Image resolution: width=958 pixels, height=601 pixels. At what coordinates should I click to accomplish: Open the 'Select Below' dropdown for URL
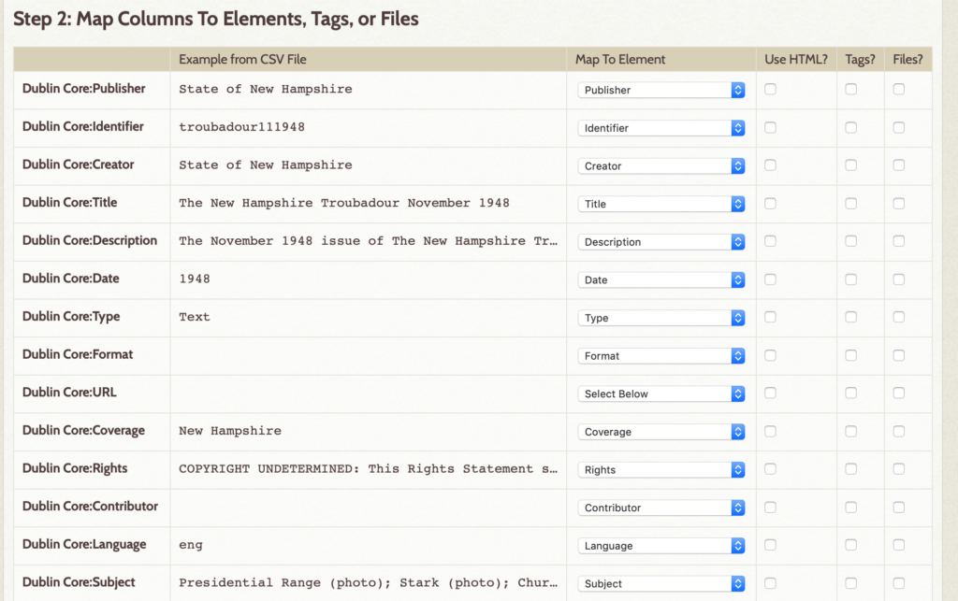pos(661,394)
